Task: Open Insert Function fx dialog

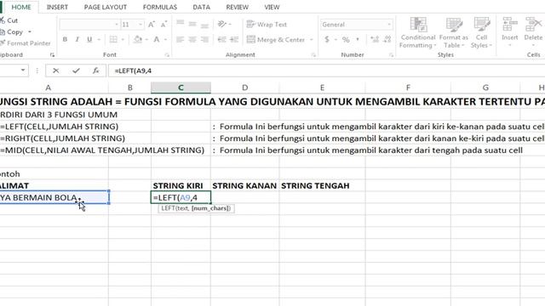Action: 95,71
